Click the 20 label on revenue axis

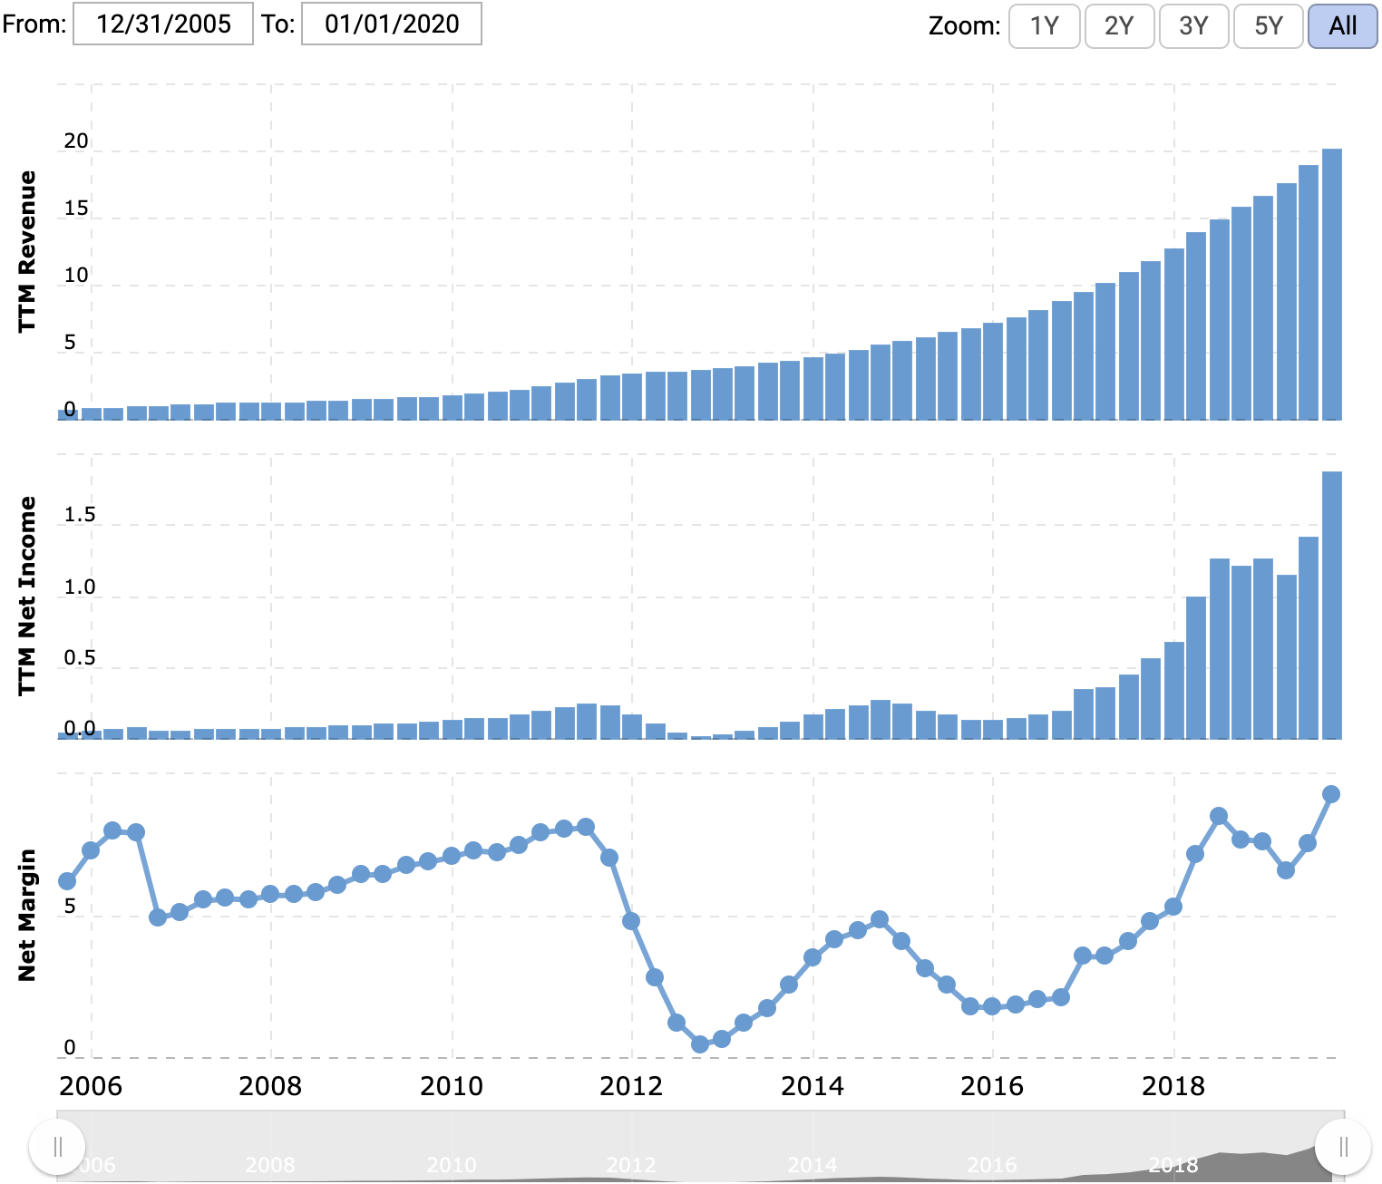pos(76,141)
